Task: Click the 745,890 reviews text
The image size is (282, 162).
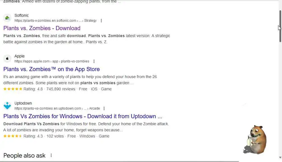Action: coord(61,89)
